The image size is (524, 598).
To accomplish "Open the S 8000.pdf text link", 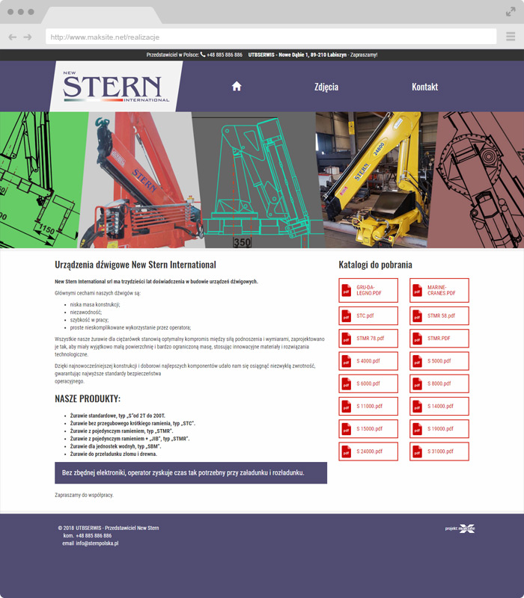I will click(439, 383).
